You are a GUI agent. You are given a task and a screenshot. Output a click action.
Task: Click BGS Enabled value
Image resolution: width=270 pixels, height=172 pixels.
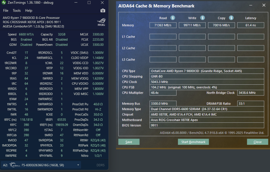click(x=26, y=40)
